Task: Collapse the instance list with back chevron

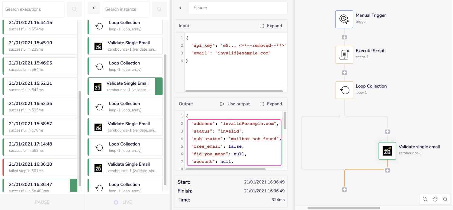Action: click(x=94, y=8)
